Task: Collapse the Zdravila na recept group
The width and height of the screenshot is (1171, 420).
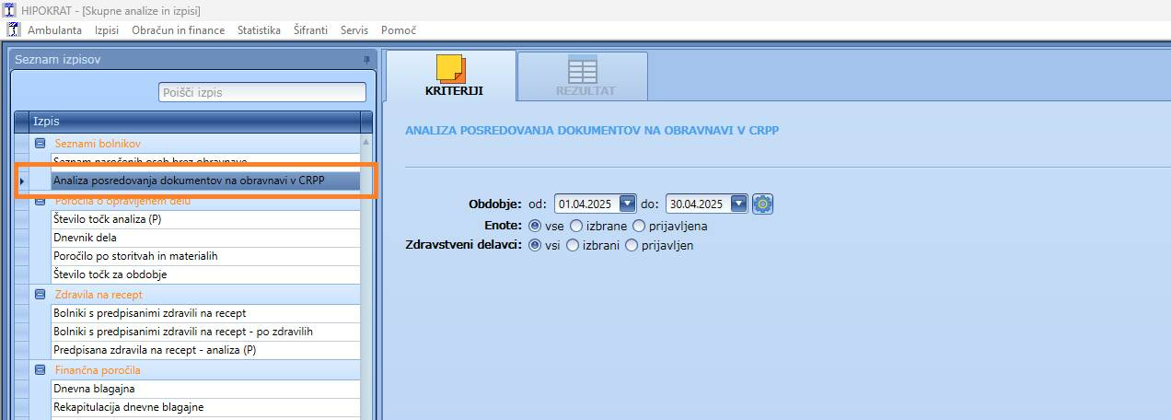Action: pos(41,295)
